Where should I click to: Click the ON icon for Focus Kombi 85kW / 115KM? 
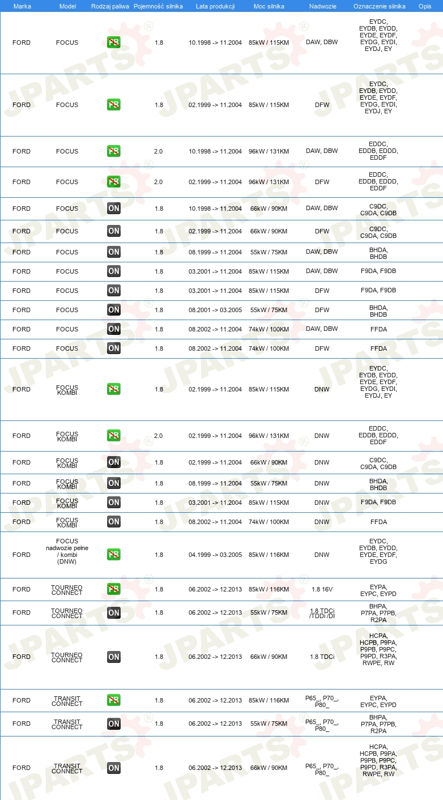pos(114,503)
